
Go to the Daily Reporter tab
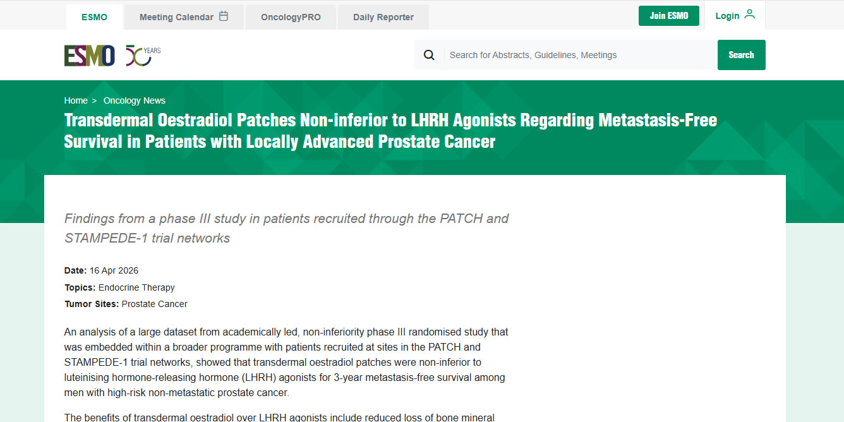pos(383,17)
